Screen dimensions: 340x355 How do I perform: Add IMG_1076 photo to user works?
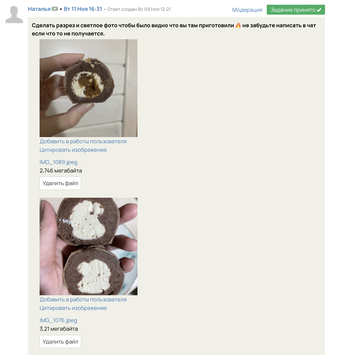tap(83, 300)
